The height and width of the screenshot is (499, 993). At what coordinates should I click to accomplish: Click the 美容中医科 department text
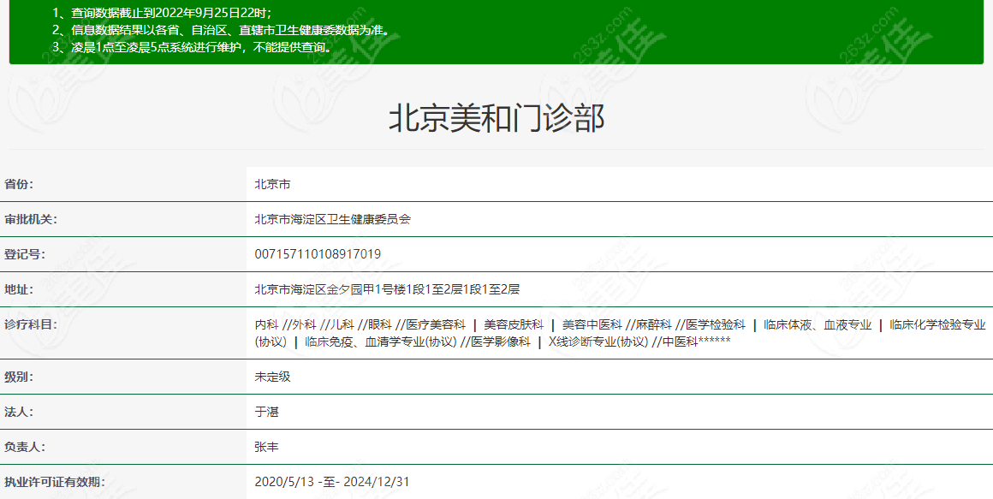[x=592, y=325]
